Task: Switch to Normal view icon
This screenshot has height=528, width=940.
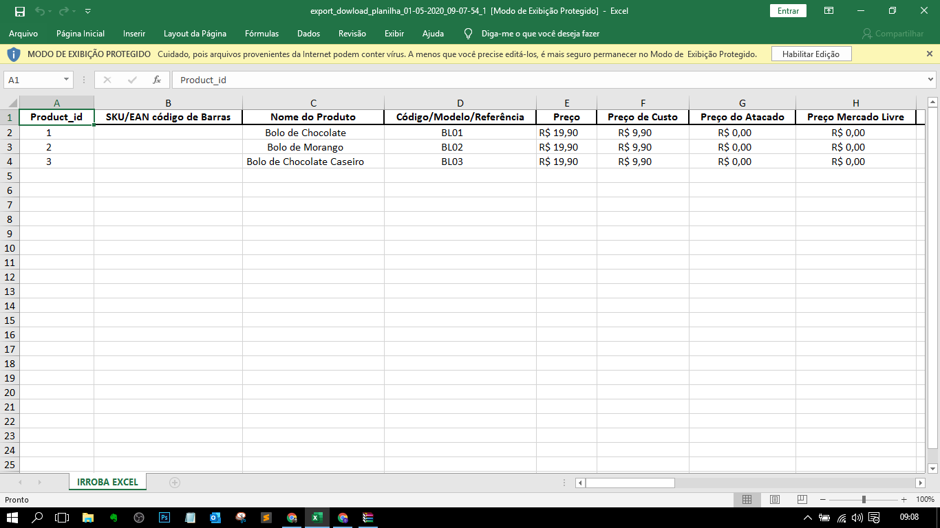Action: click(x=747, y=499)
